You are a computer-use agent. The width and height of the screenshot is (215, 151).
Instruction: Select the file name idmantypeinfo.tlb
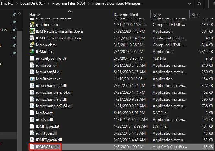52,59
